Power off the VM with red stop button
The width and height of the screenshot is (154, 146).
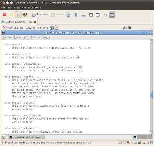[x=5, y=15]
